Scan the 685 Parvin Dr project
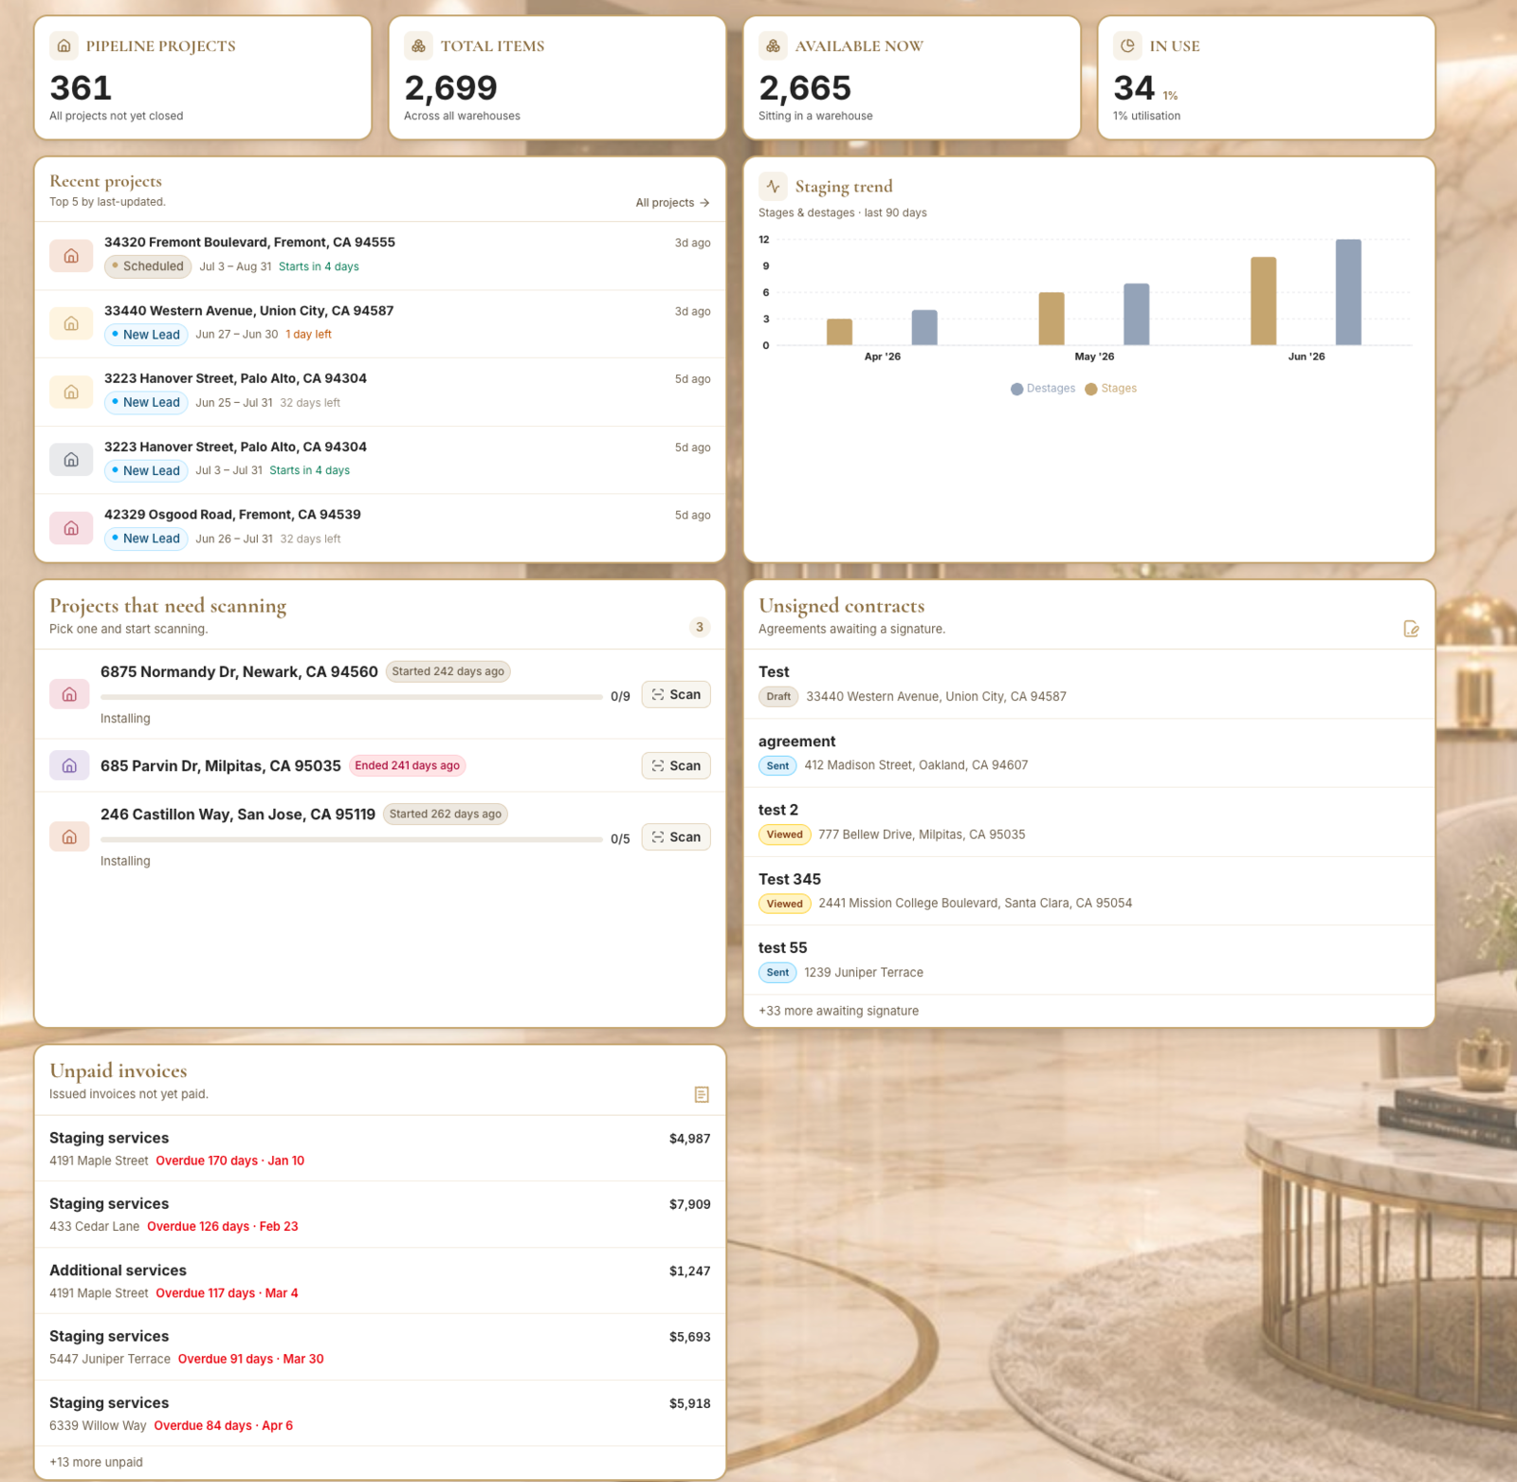This screenshot has height=1482, width=1517. tap(676, 765)
